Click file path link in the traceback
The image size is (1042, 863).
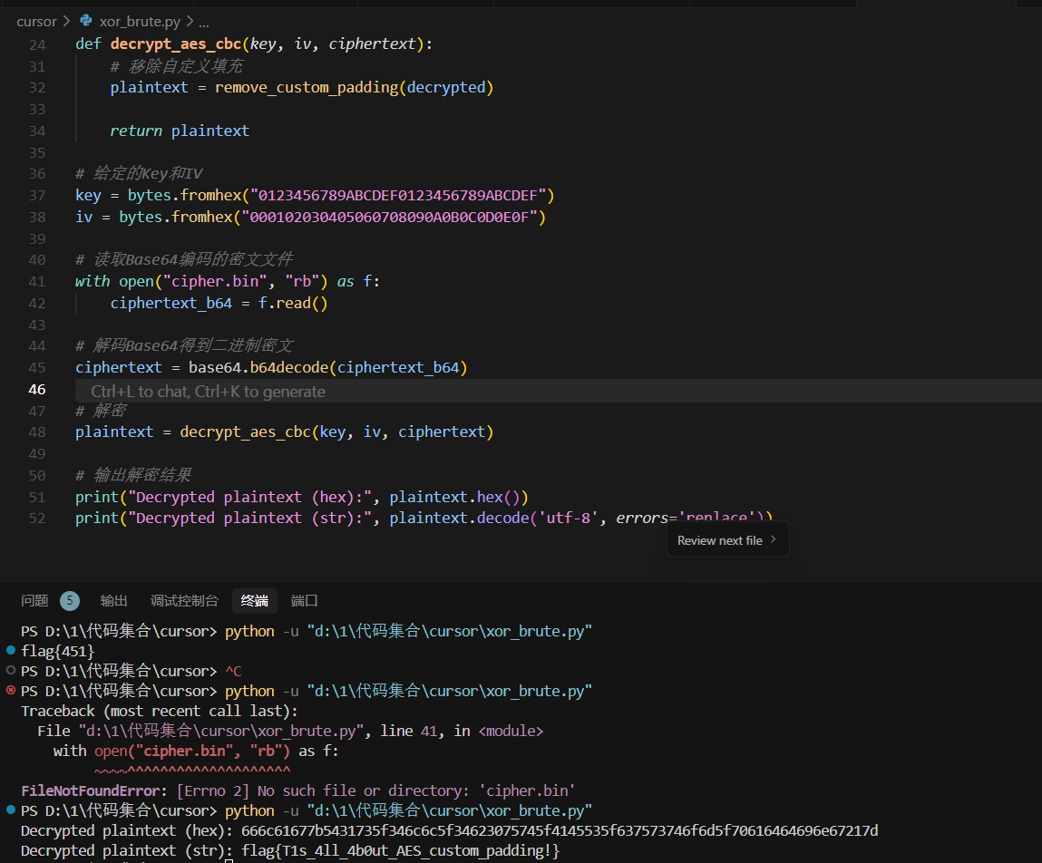(220, 731)
